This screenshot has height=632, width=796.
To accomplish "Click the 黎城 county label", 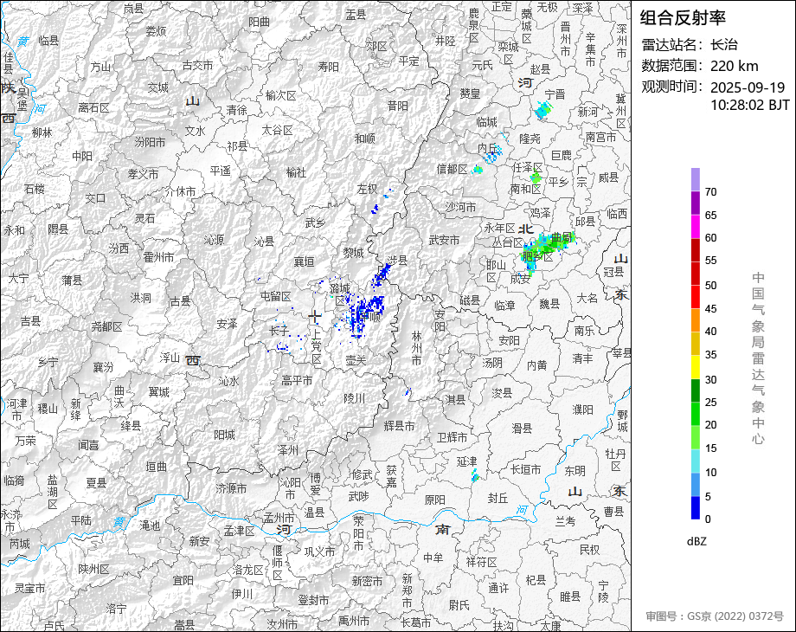I will point(353,252).
